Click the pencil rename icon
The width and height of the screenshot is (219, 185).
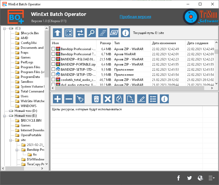(x=141, y=99)
